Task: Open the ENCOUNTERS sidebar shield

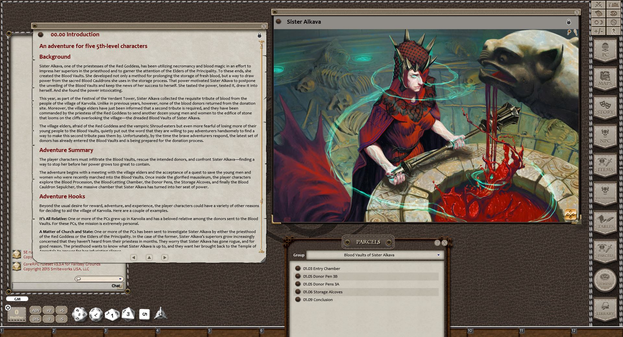Action: click(605, 193)
